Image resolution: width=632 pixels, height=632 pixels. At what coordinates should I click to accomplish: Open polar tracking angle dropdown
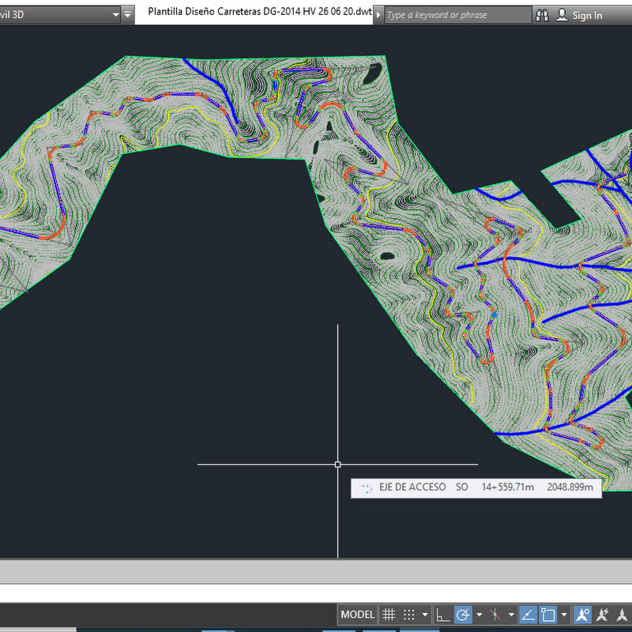pyautogui.click(x=479, y=615)
